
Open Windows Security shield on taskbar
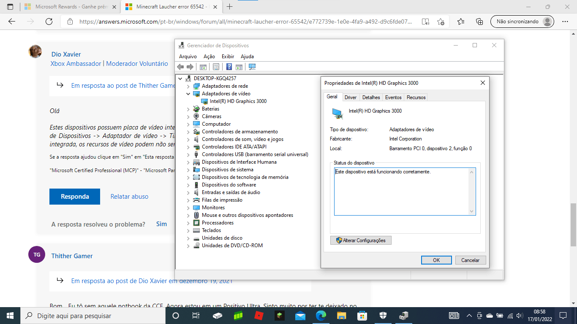coord(383,316)
